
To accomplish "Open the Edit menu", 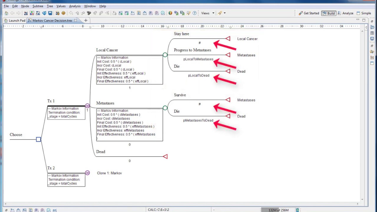I will pyautogui.click(x=15, y=6).
